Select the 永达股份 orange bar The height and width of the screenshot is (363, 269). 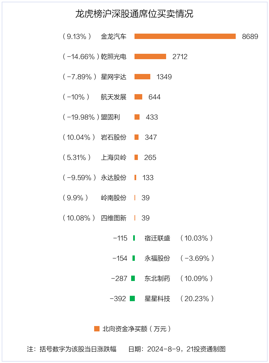click(x=135, y=177)
